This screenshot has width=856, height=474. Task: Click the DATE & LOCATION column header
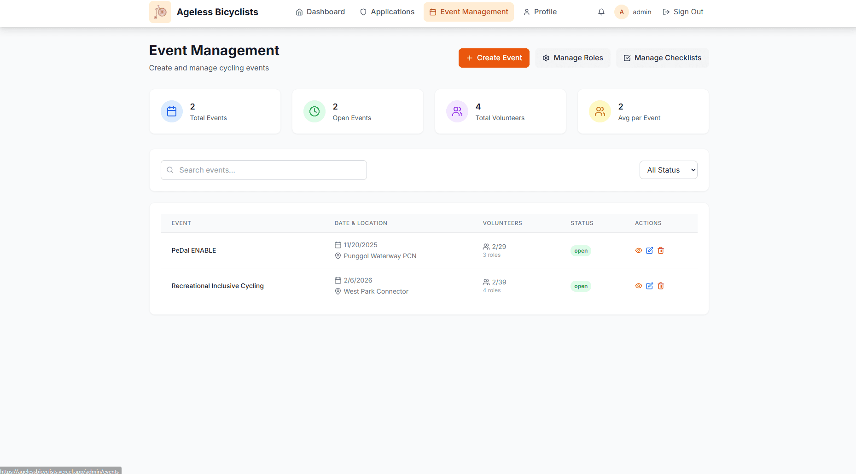pos(361,223)
